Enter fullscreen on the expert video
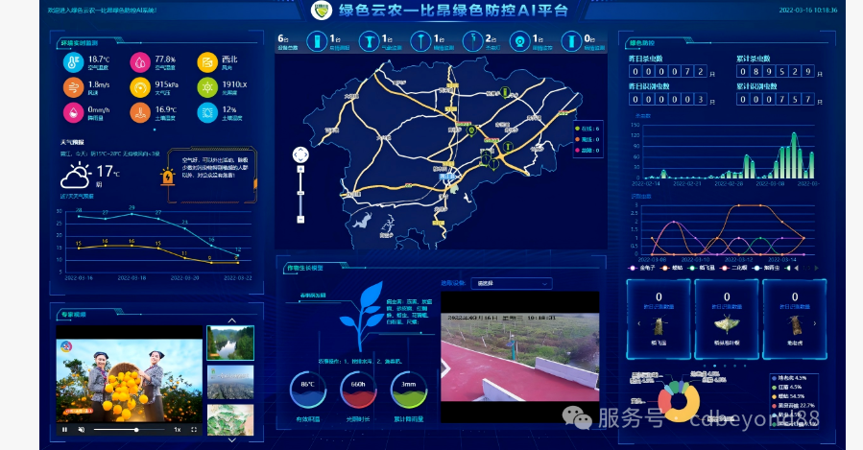863x450 pixels. [x=194, y=430]
